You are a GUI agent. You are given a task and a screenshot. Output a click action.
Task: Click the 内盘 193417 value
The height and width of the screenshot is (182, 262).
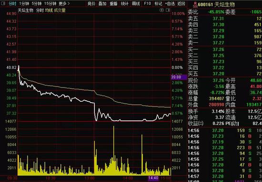pos(254,105)
